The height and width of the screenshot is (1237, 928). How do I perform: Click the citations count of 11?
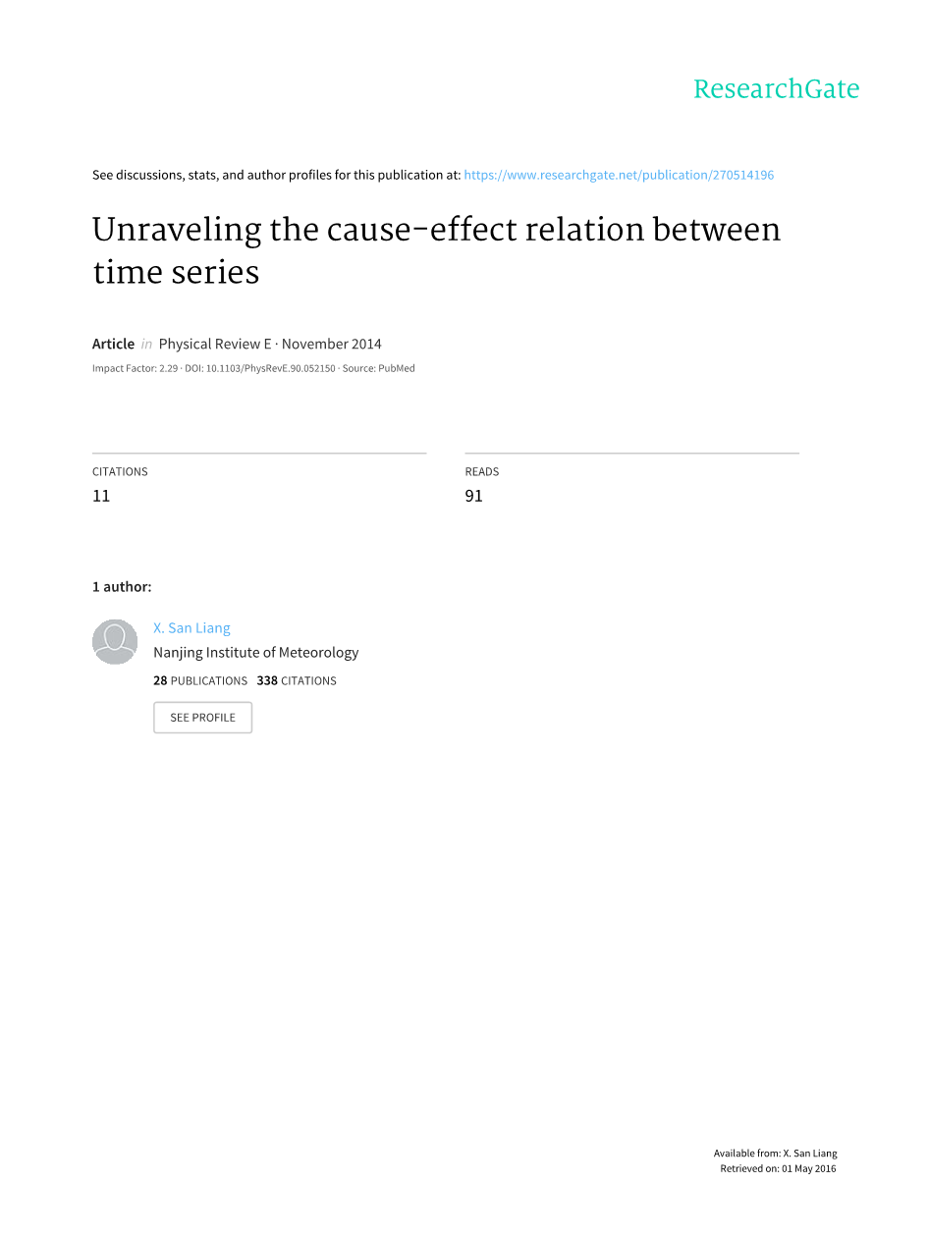(101, 496)
